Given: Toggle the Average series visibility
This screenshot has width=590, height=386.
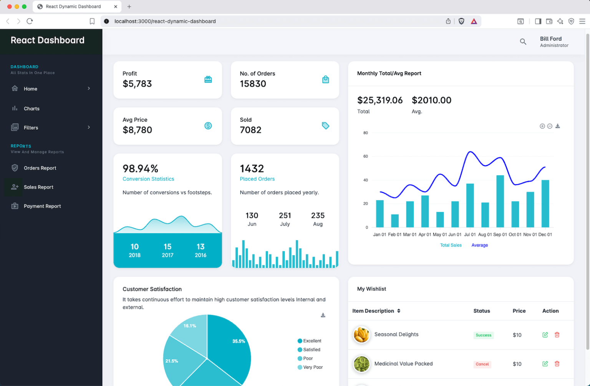Looking at the screenshot, I should coord(479,245).
